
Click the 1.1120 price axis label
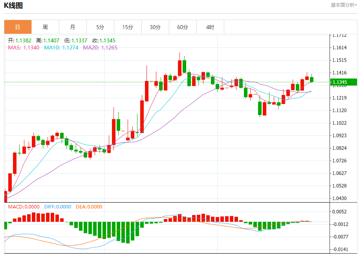339,110
